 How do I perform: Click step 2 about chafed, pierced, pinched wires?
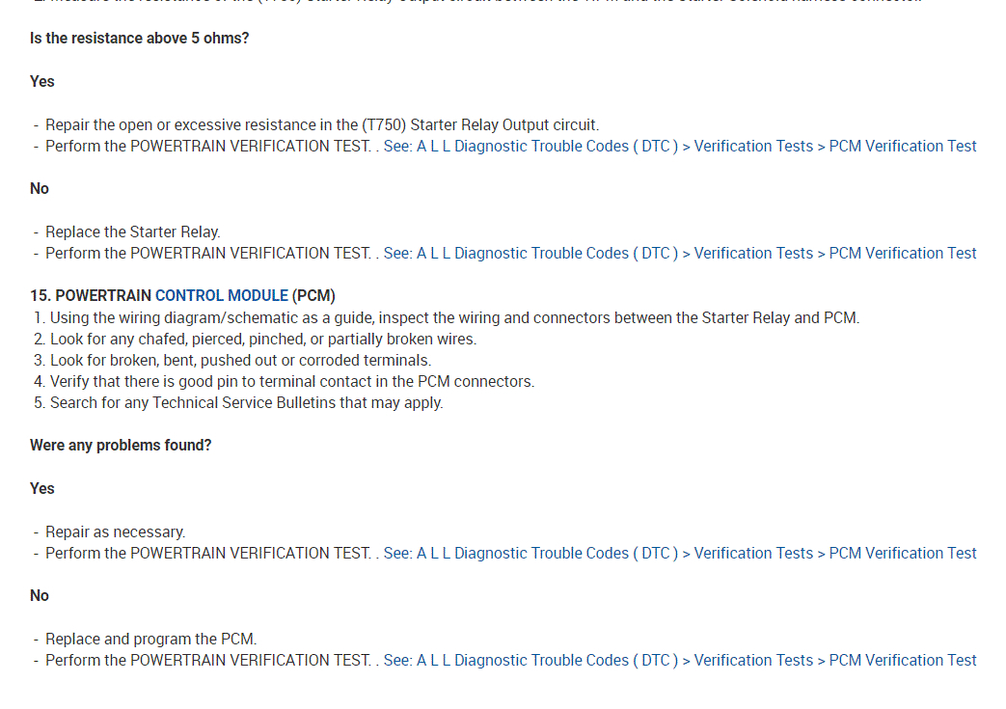point(262,339)
